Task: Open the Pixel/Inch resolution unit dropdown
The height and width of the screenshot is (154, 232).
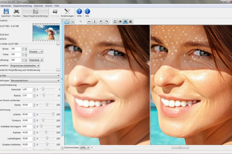Action: 36,60
